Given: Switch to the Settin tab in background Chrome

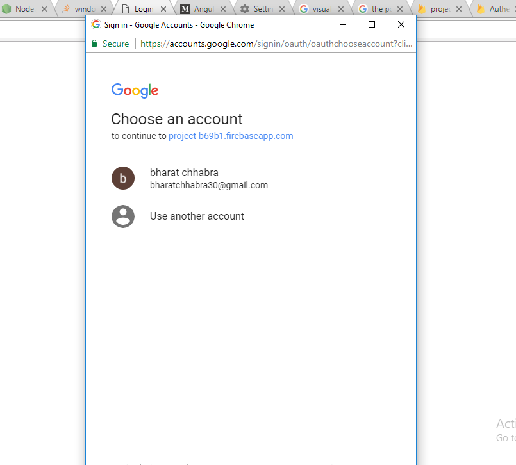Looking at the screenshot, I should (x=263, y=9).
